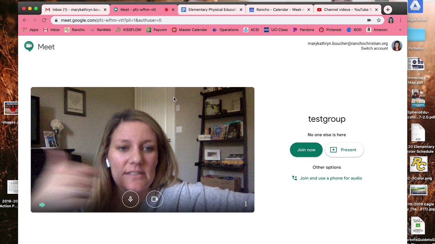Open the UCI Class bookmark
435x244 pixels.
point(276,30)
